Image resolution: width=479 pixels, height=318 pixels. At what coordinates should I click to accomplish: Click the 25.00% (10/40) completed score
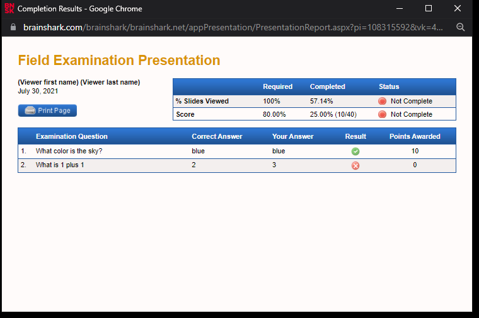coord(333,114)
